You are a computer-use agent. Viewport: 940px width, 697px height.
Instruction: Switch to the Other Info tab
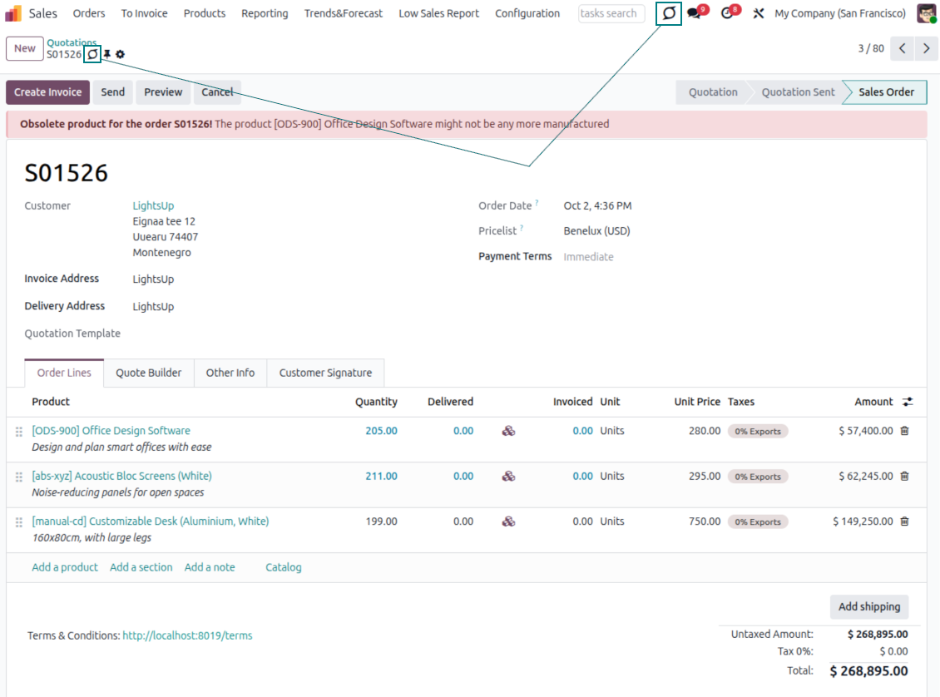230,373
